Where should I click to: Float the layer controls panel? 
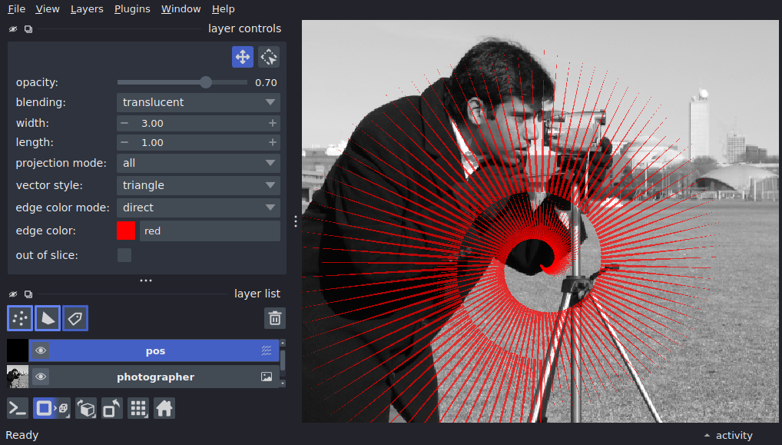coord(28,29)
